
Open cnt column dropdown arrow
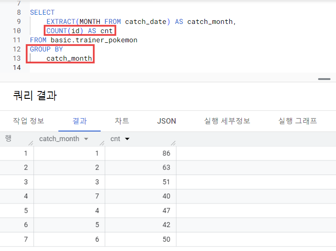127,139
